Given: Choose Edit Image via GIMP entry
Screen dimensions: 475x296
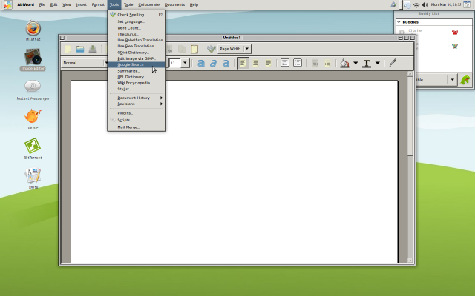Looking at the screenshot, I should point(137,58).
